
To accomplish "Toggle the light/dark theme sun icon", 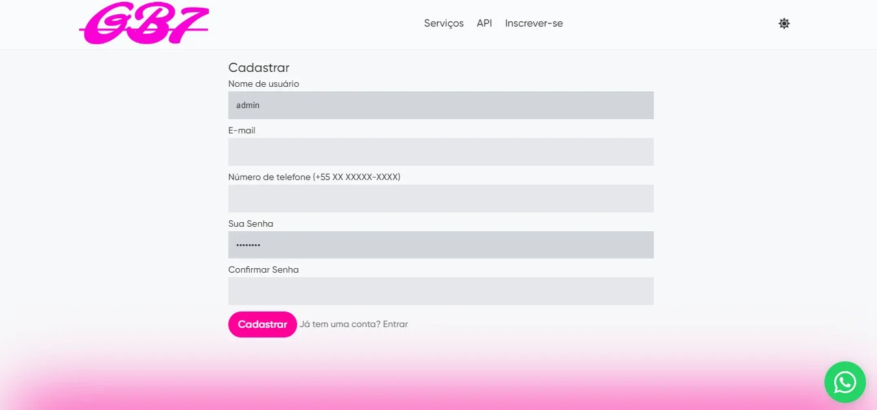I will click(784, 23).
